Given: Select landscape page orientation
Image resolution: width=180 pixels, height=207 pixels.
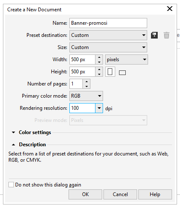Looking at the screenshot, I should (x=122, y=72).
